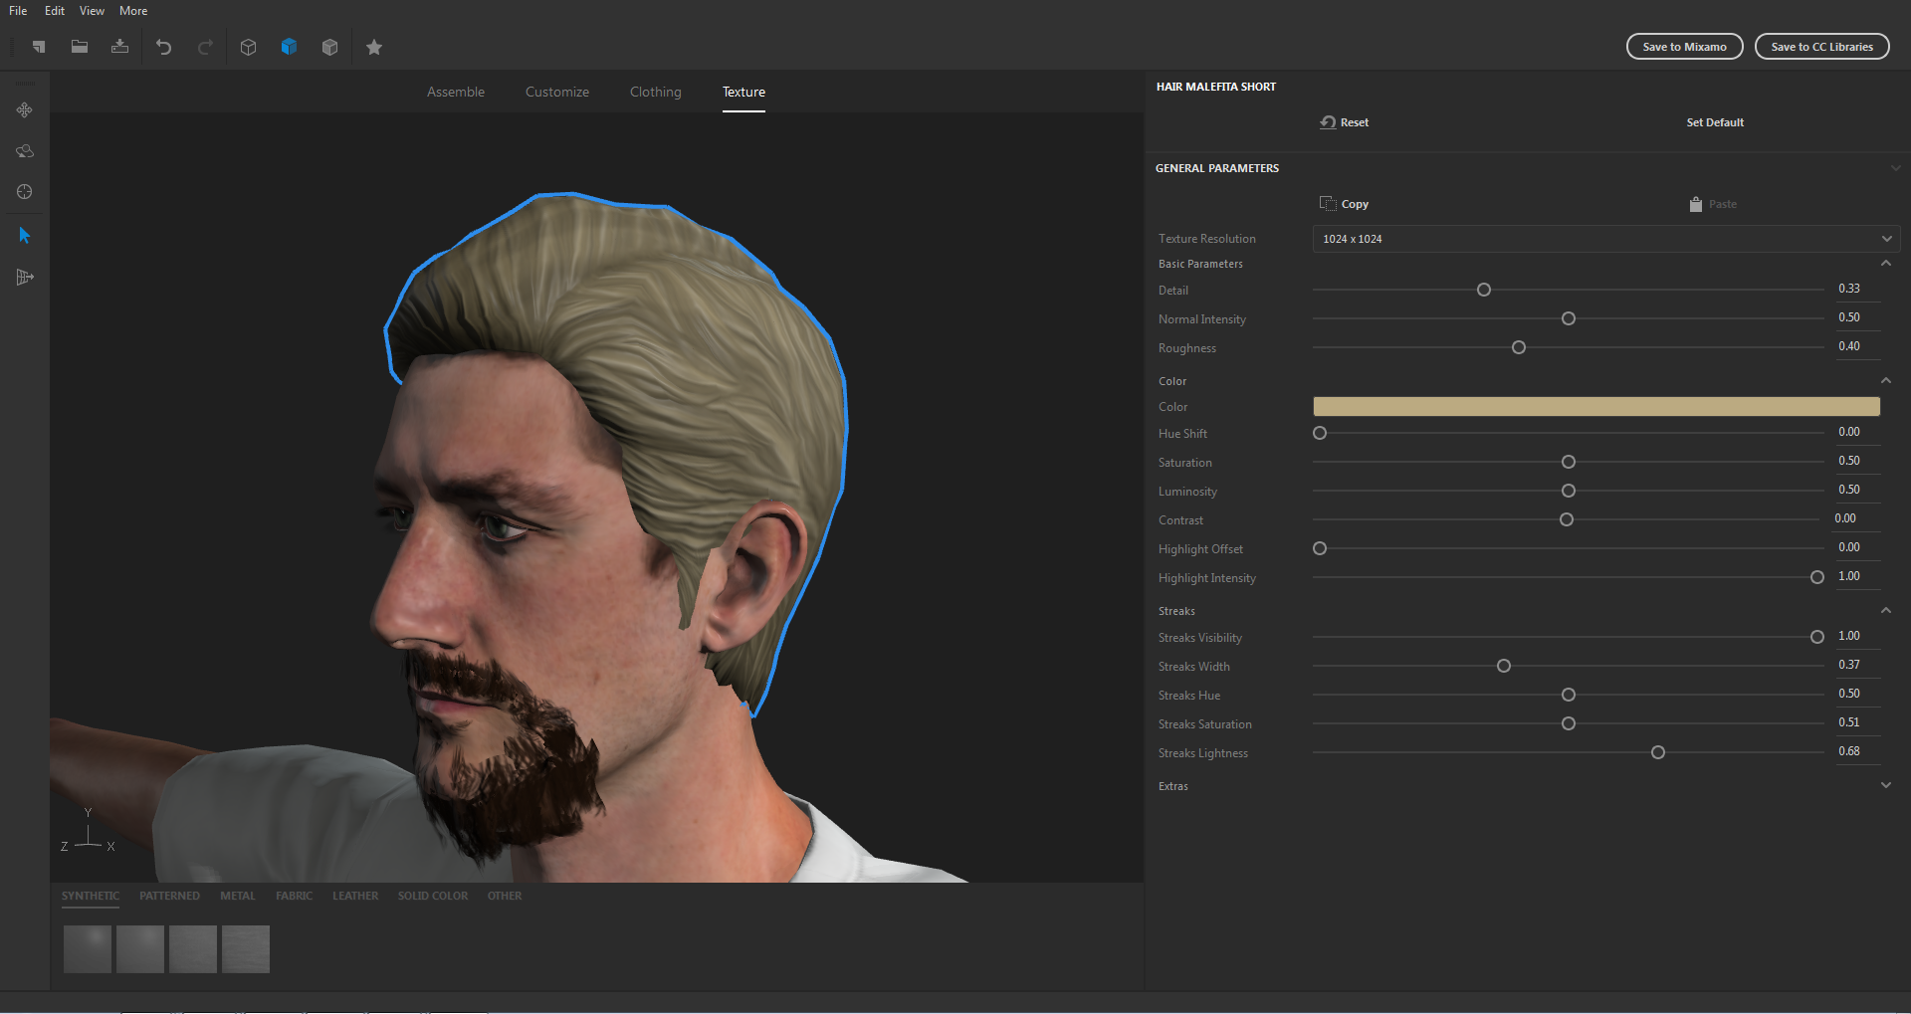
Task: Open the hair Color swatch picker
Action: pos(1596,406)
